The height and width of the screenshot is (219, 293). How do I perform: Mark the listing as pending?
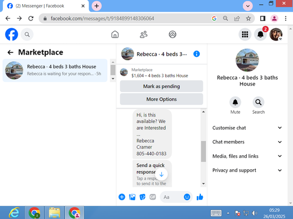coord(162,86)
